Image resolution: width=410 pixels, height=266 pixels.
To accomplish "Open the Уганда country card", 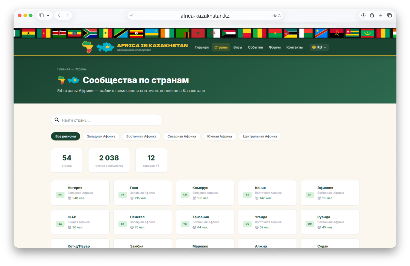I will point(268,222).
